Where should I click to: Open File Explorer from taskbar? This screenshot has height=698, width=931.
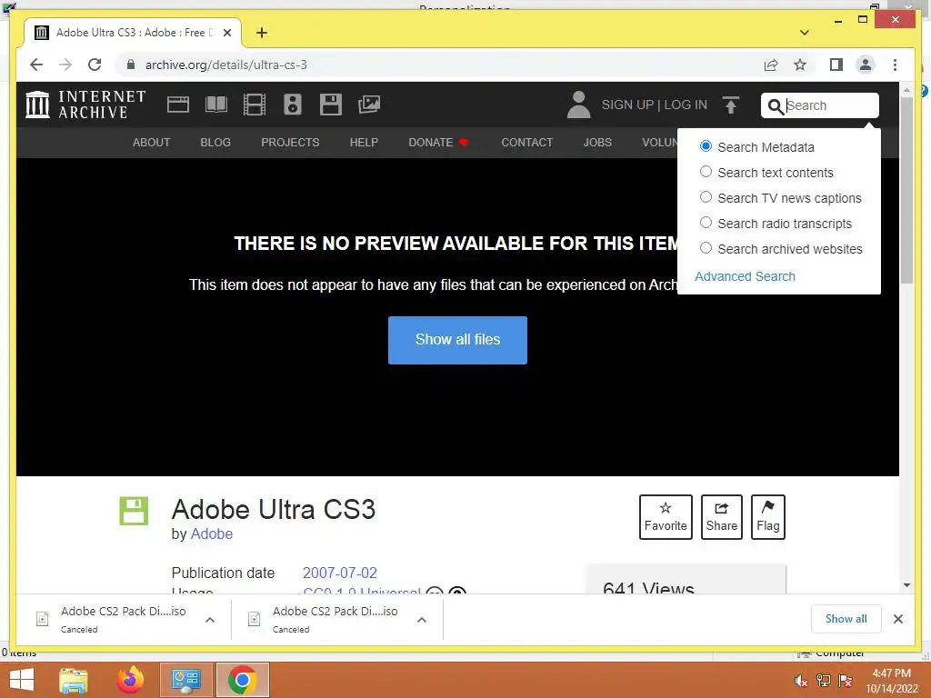74,680
